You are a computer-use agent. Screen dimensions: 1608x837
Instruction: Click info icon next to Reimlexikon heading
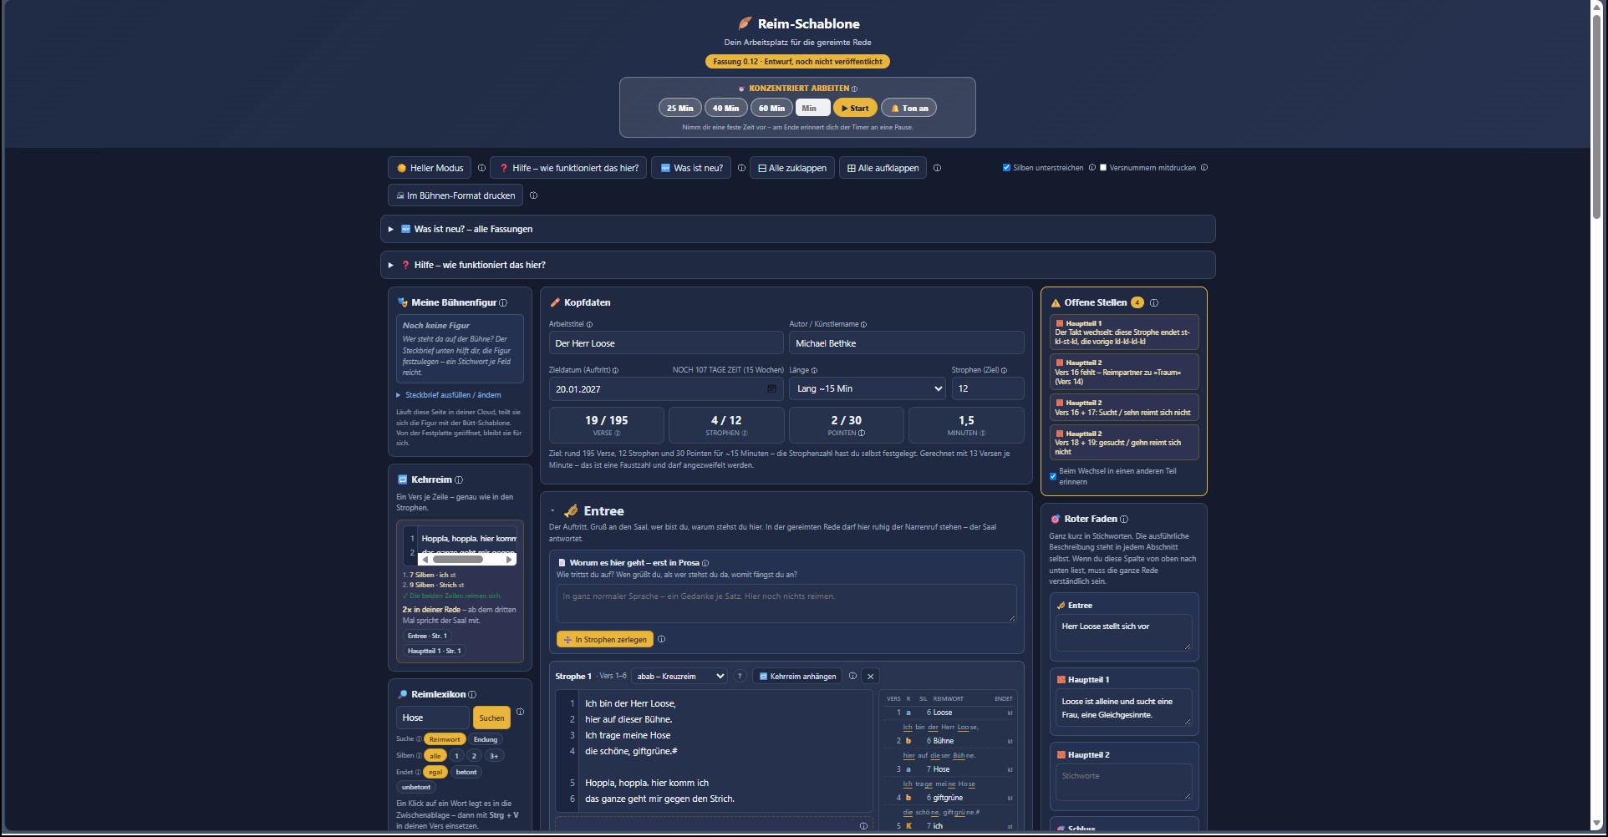[x=472, y=695]
